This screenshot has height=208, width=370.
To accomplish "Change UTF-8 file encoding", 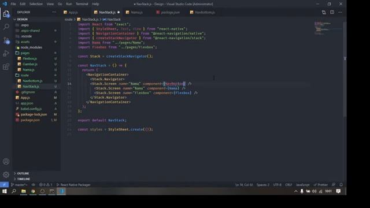I will point(277,185).
